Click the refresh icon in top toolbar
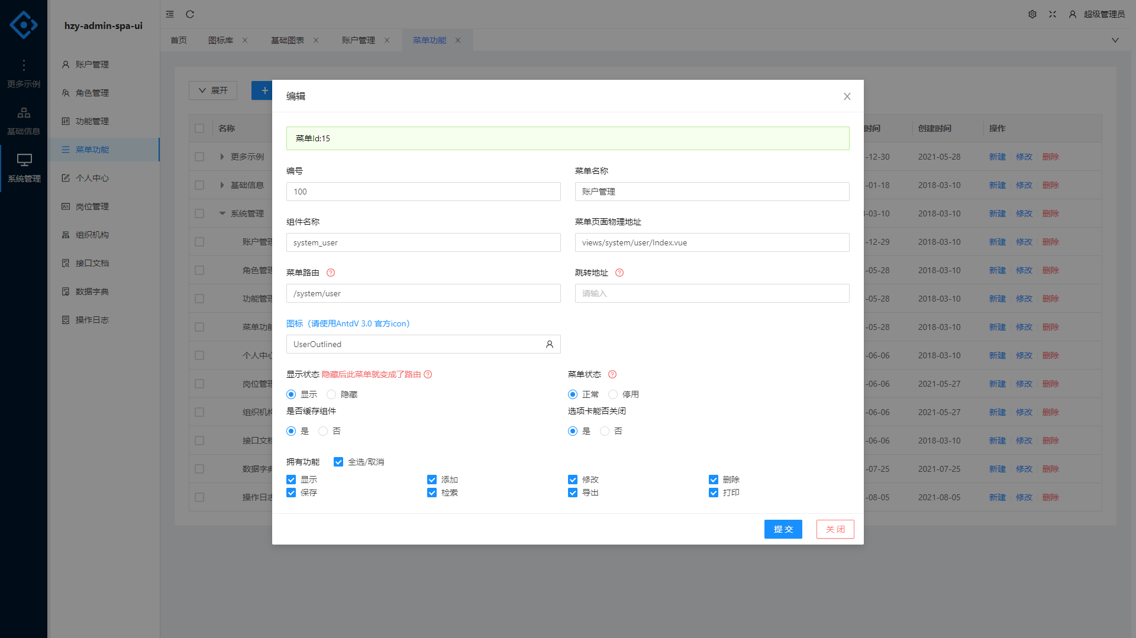This screenshot has width=1136, height=638. click(x=190, y=14)
